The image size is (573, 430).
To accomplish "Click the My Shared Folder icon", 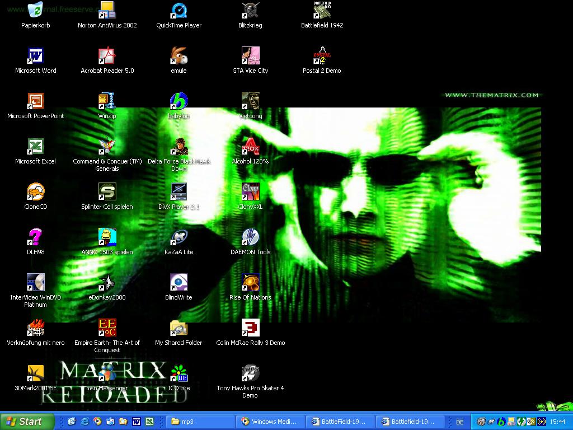I will point(179,328).
